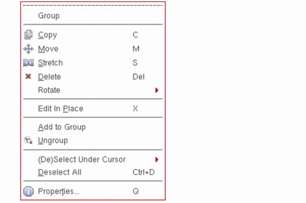Click the Stretch icon
This screenshot has height=203, width=306.
pyautogui.click(x=28, y=63)
